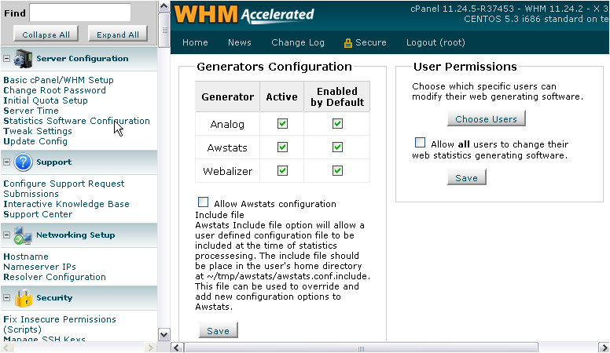Open the Change Log menu item

click(x=298, y=42)
